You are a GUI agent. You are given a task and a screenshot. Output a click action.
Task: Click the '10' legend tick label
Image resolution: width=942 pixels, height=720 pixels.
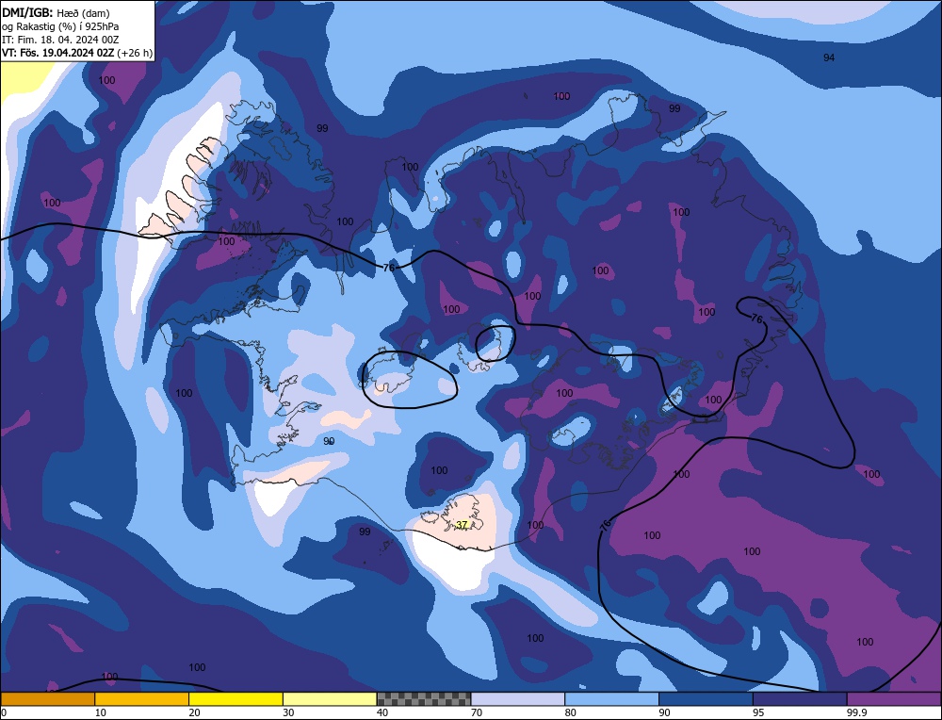click(x=101, y=712)
